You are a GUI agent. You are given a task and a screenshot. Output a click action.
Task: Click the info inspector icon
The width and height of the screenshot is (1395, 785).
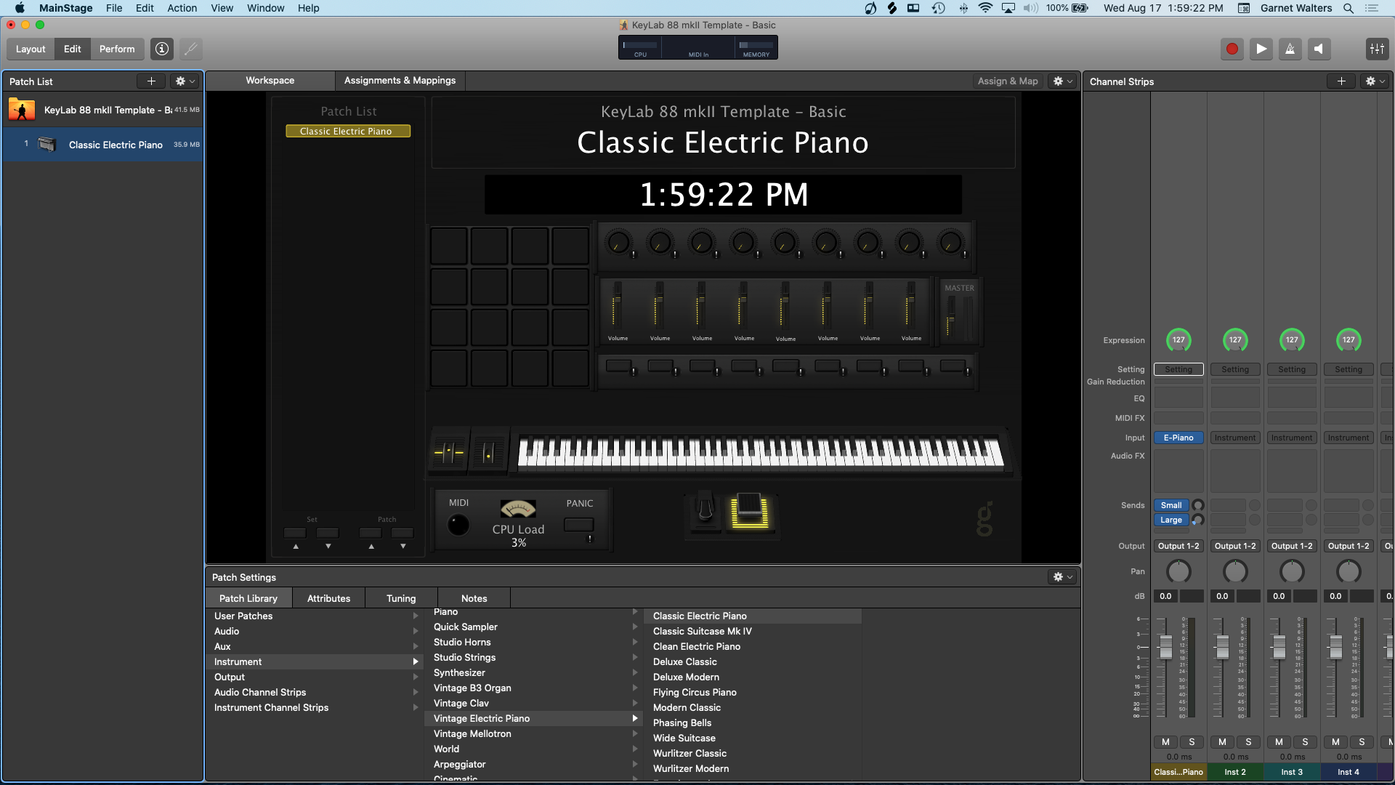[162, 49]
